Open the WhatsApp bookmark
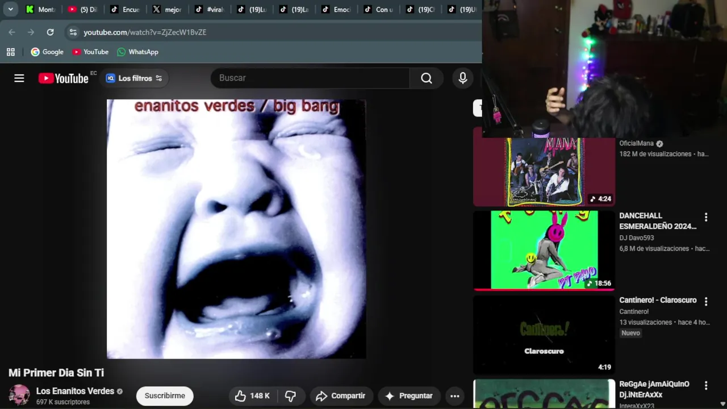The height and width of the screenshot is (409, 727). point(137,52)
